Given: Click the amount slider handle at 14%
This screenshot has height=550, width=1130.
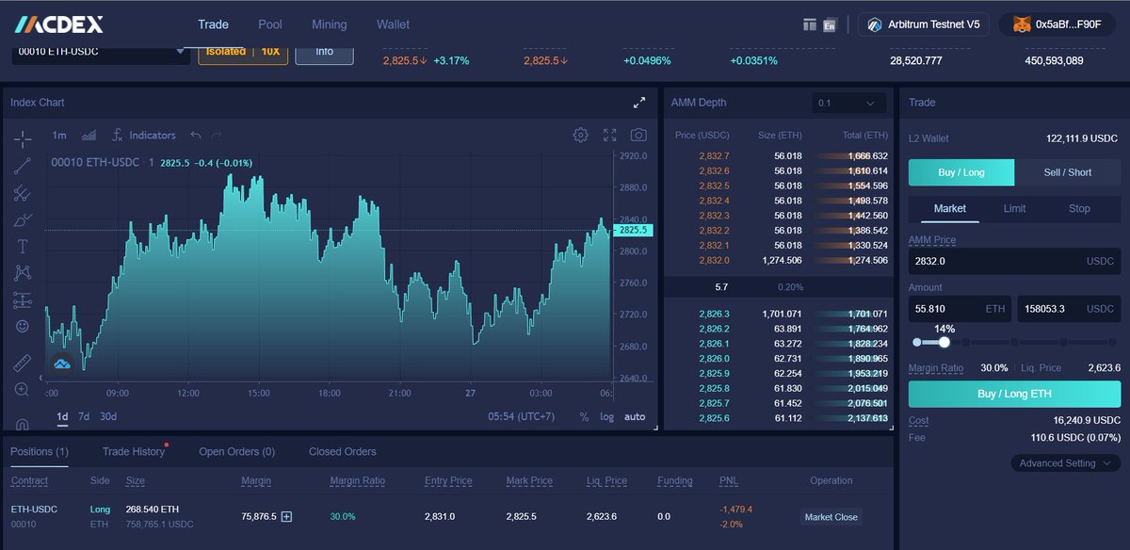Looking at the screenshot, I should click(x=944, y=342).
